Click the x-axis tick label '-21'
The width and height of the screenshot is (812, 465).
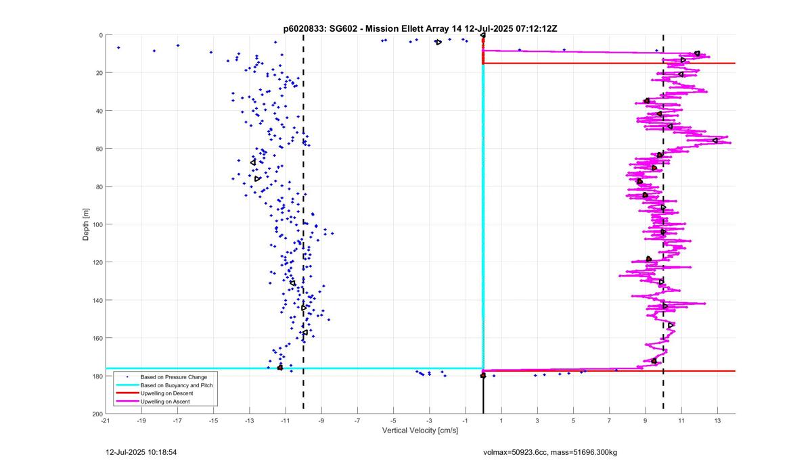click(106, 421)
